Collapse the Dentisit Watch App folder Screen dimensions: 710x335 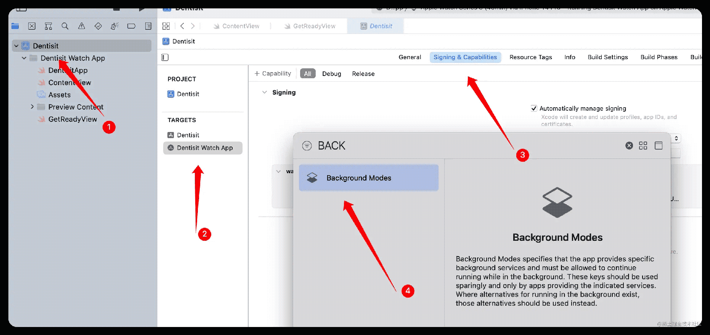[24, 58]
